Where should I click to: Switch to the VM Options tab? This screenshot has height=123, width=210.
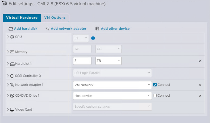point(55,18)
